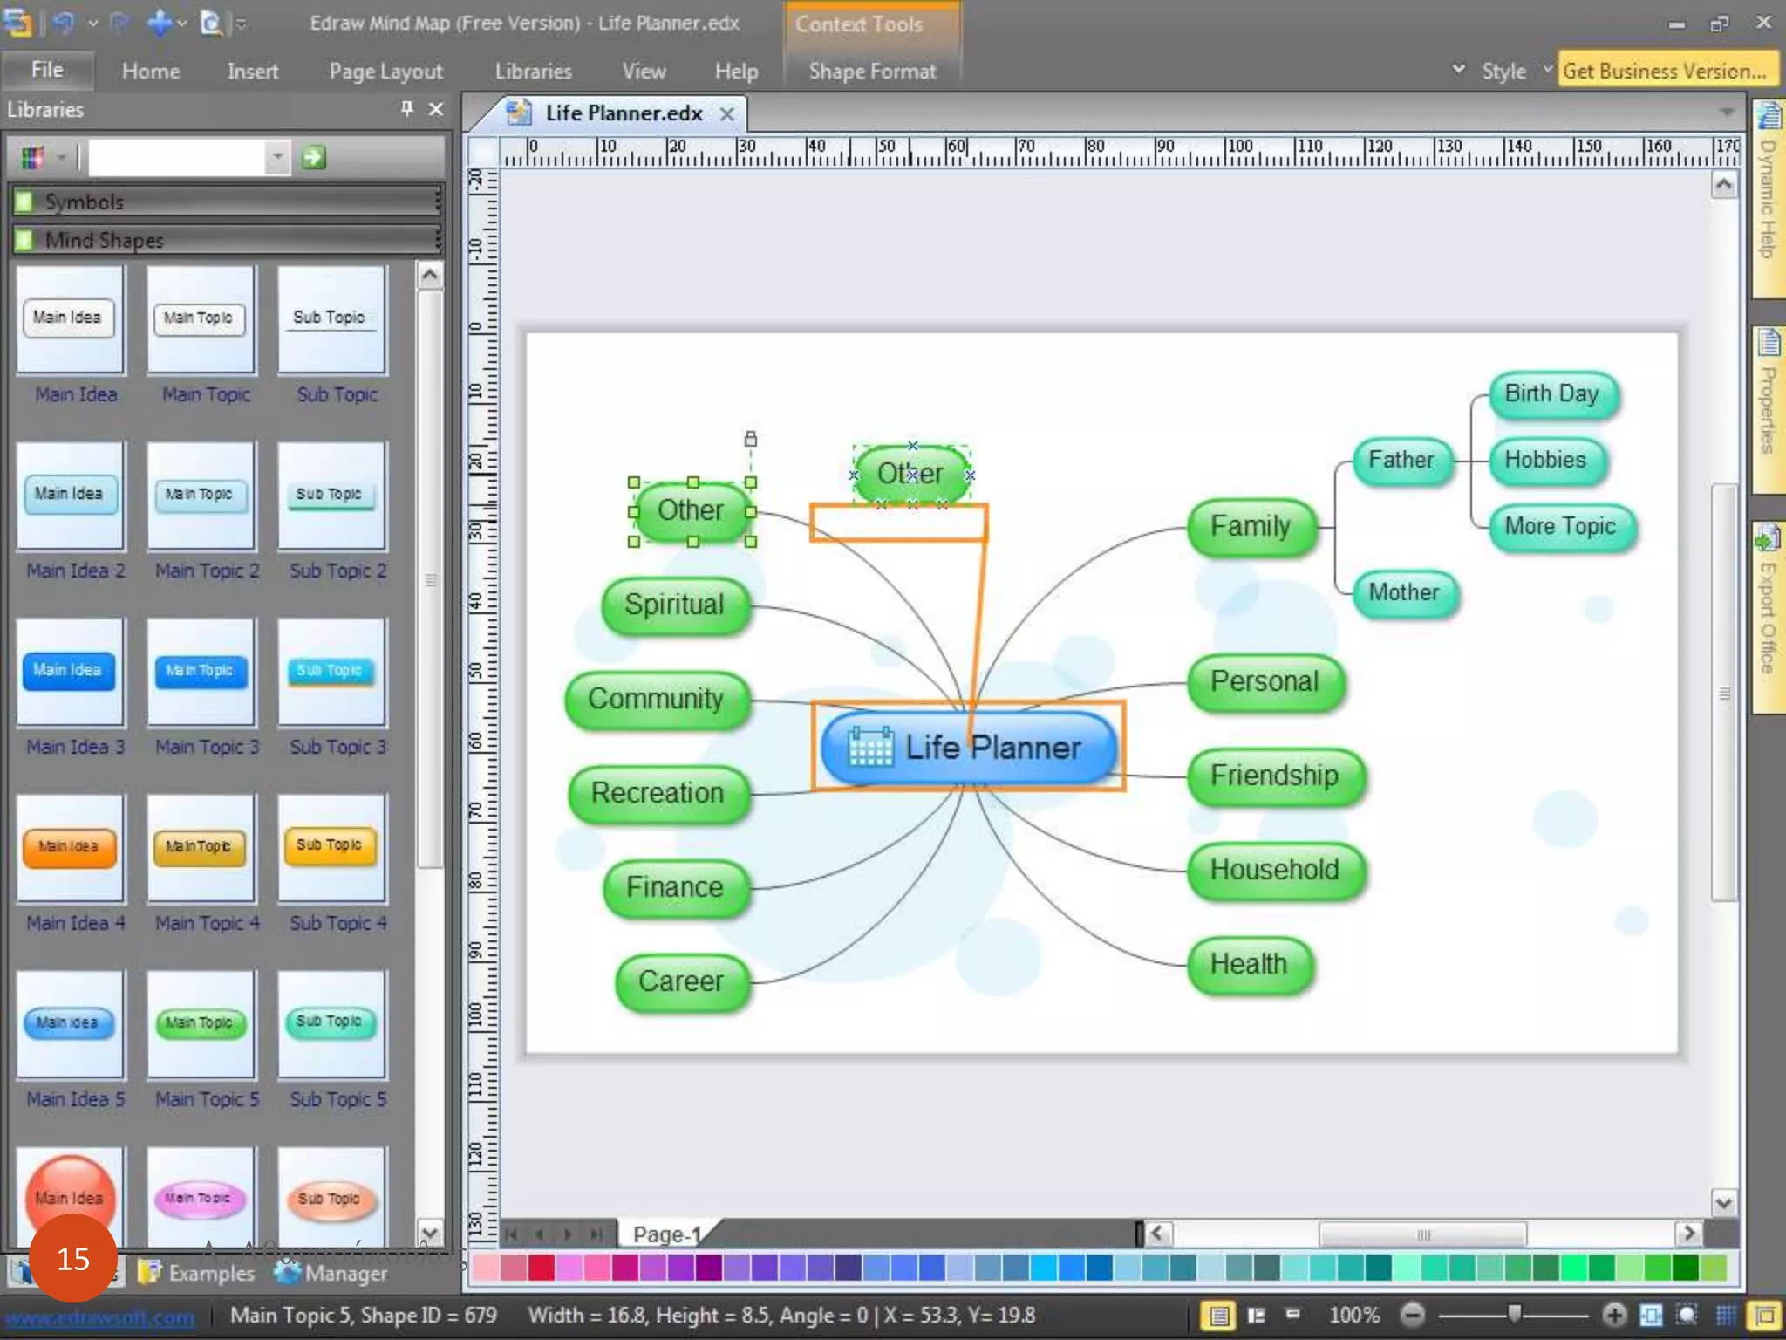Toggle the grid display icon in status bar
The width and height of the screenshot is (1786, 1340).
1725,1315
